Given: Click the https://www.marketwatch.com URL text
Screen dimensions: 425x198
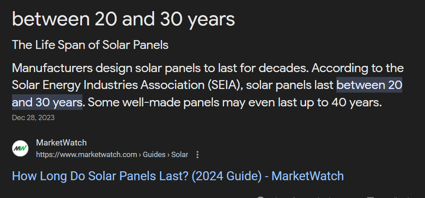Looking at the screenshot, I should pyautogui.click(x=86, y=155).
